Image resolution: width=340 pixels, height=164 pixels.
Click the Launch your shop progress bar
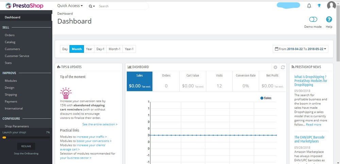click(x=26, y=138)
